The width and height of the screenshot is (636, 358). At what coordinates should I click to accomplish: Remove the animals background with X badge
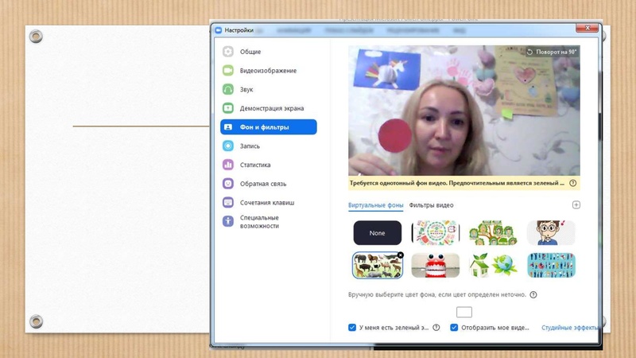(x=400, y=255)
